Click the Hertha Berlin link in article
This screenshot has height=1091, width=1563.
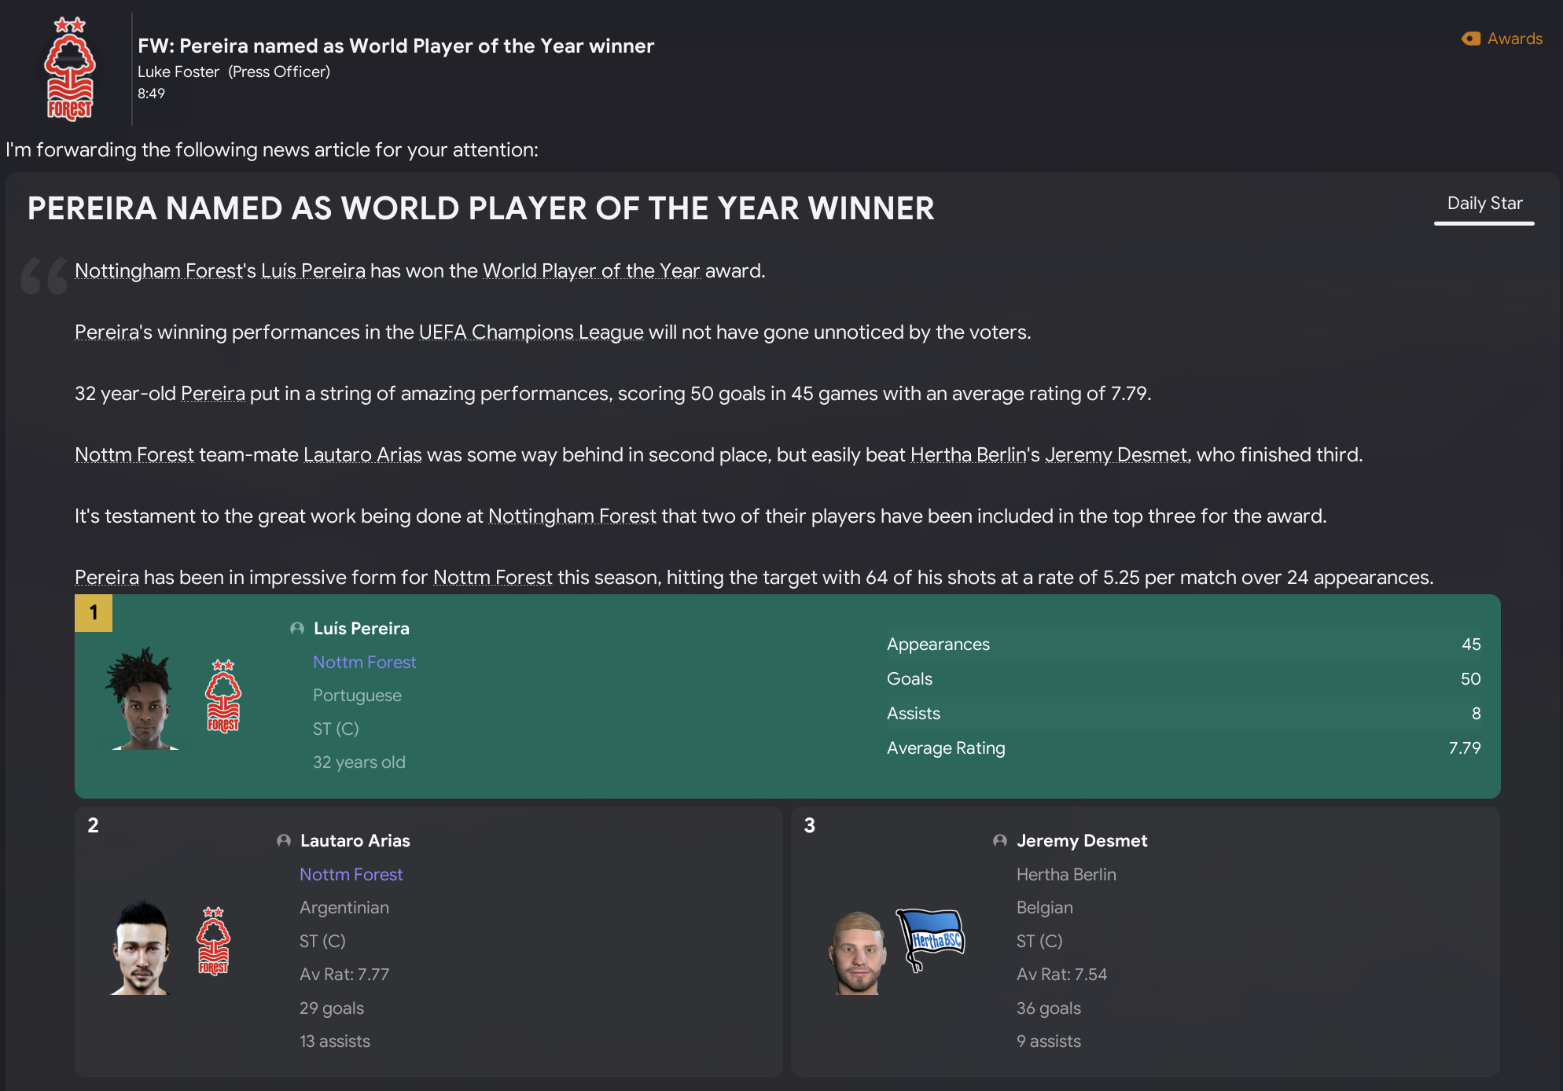point(968,454)
